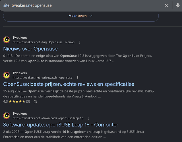Click the info icon next to the 4,3 rating
Viewport: 182px width, 142px height.
35,102
